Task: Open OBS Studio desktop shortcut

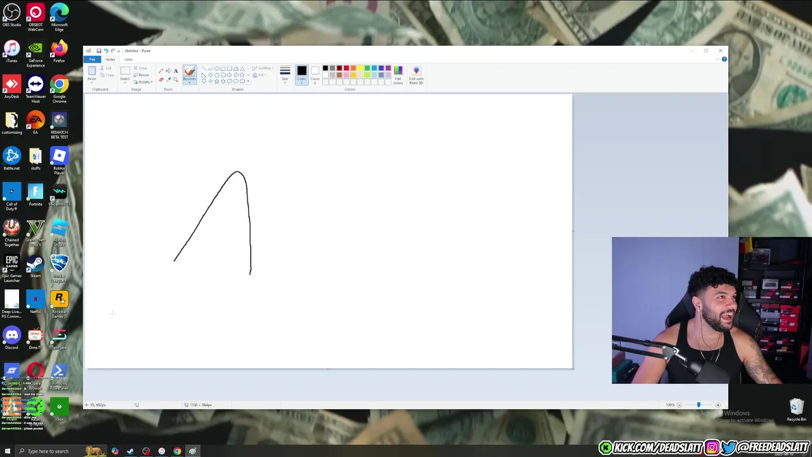Action: click(11, 17)
